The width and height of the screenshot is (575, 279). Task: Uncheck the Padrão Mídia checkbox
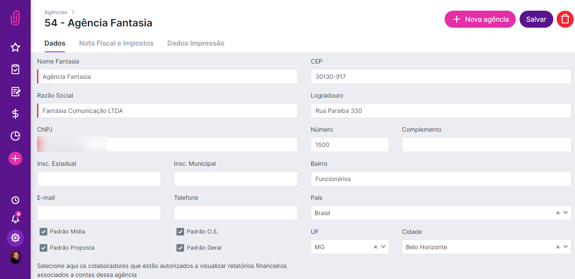pyautogui.click(x=43, y=232)
